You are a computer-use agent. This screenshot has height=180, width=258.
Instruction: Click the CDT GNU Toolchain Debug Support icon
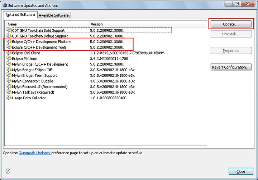click(9, 36)
